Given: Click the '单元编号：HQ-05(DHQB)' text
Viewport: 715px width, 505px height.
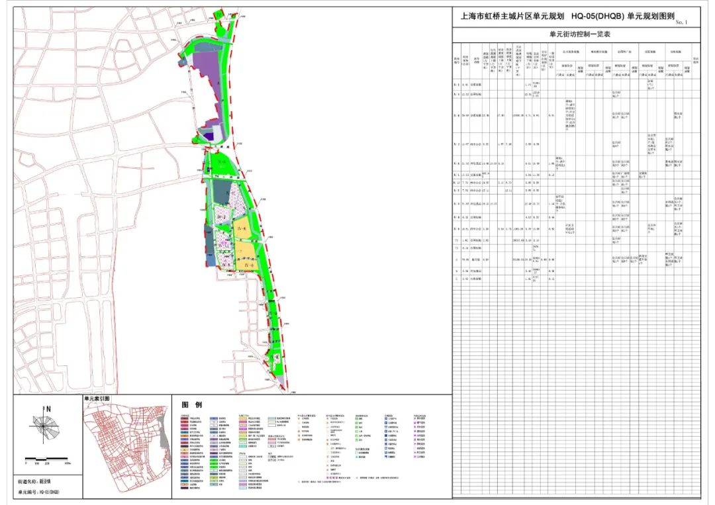Looking at the screenshot, I should point(38,492).
